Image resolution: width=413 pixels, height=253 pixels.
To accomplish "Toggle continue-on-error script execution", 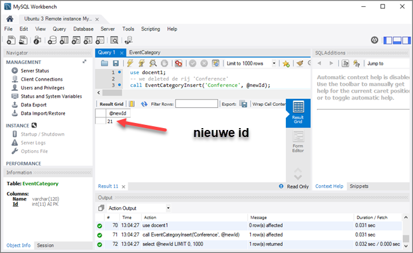I will click(x=179, y=63).
